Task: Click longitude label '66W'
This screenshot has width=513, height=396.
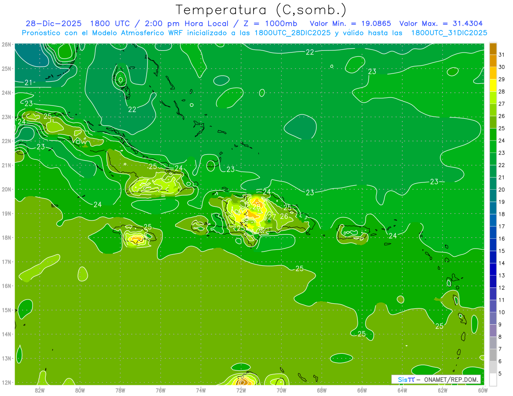Action: 362,390
